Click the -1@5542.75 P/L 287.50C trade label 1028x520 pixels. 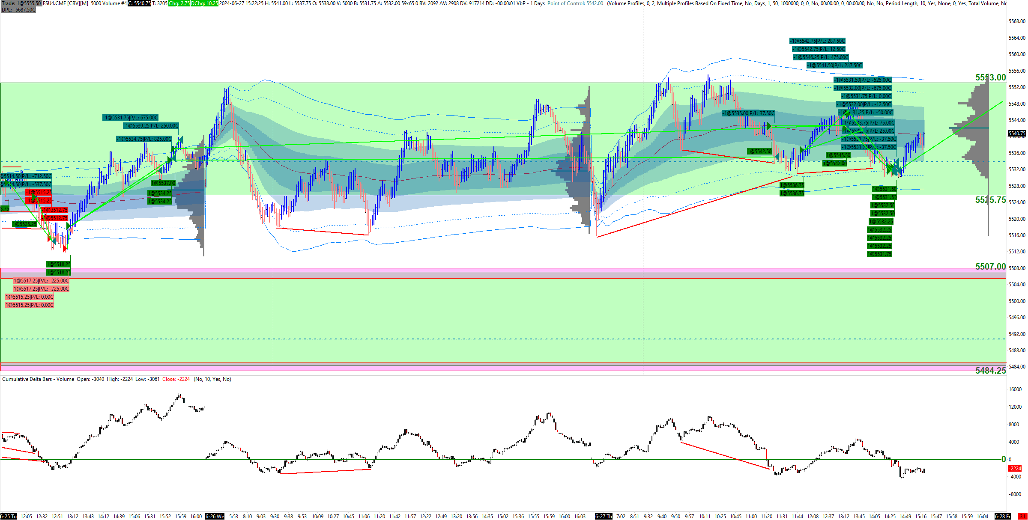817,41
